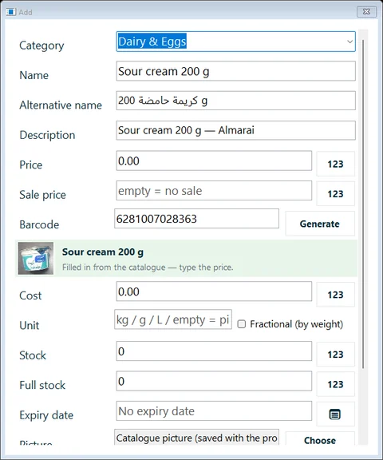This screenshot has height=460, width=383.
Task: Open the 123 numeric keypad for Full stock
Action: pos(336,384)
